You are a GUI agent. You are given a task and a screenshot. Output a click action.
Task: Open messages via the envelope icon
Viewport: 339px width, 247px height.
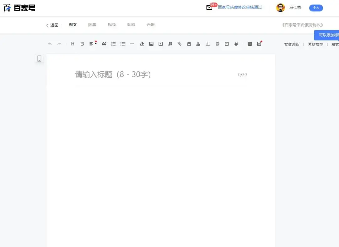(x=209, y=8)
